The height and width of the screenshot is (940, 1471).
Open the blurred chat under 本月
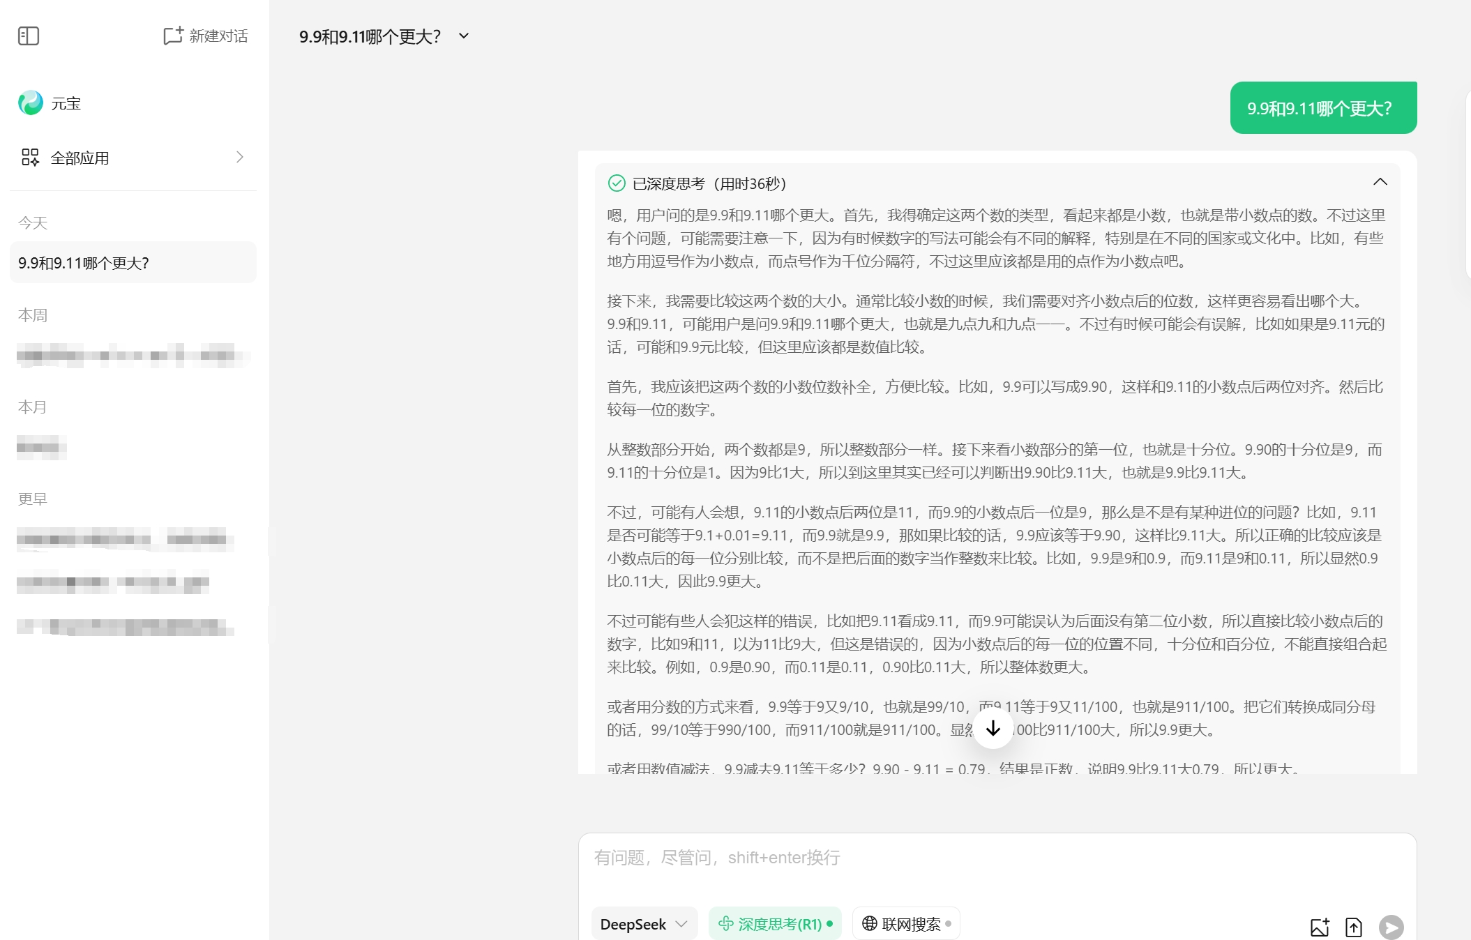coord(42,447)
